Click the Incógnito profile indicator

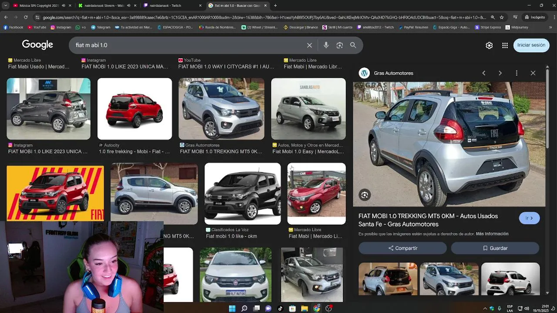click(534, 17)
